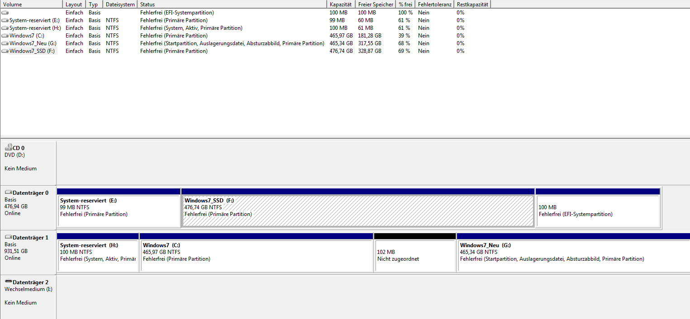Select the System-reserviert (H:) drive icon in volume list
The width and height of the screenshot is (690, 319).
5,28
